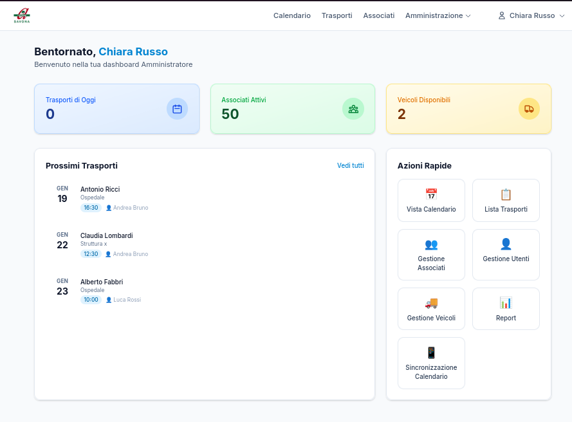Click the group icon on Associati Attivi card
The width and height of the screenshot is (572, 422).
click(x=353, y=109)
